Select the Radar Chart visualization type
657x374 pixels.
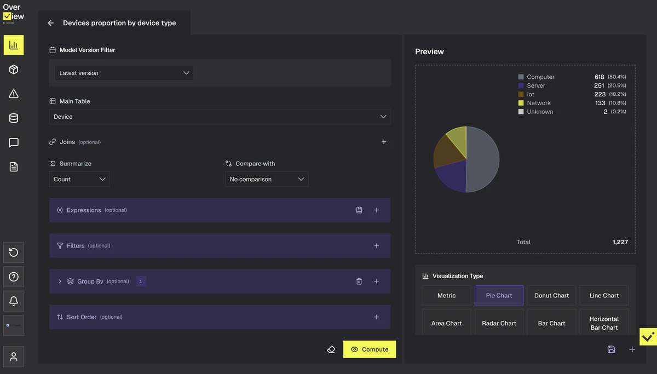click(499, 323)
